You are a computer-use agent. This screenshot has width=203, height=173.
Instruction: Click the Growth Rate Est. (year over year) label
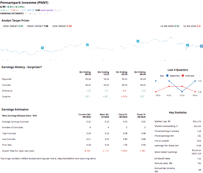pos(18,151)
